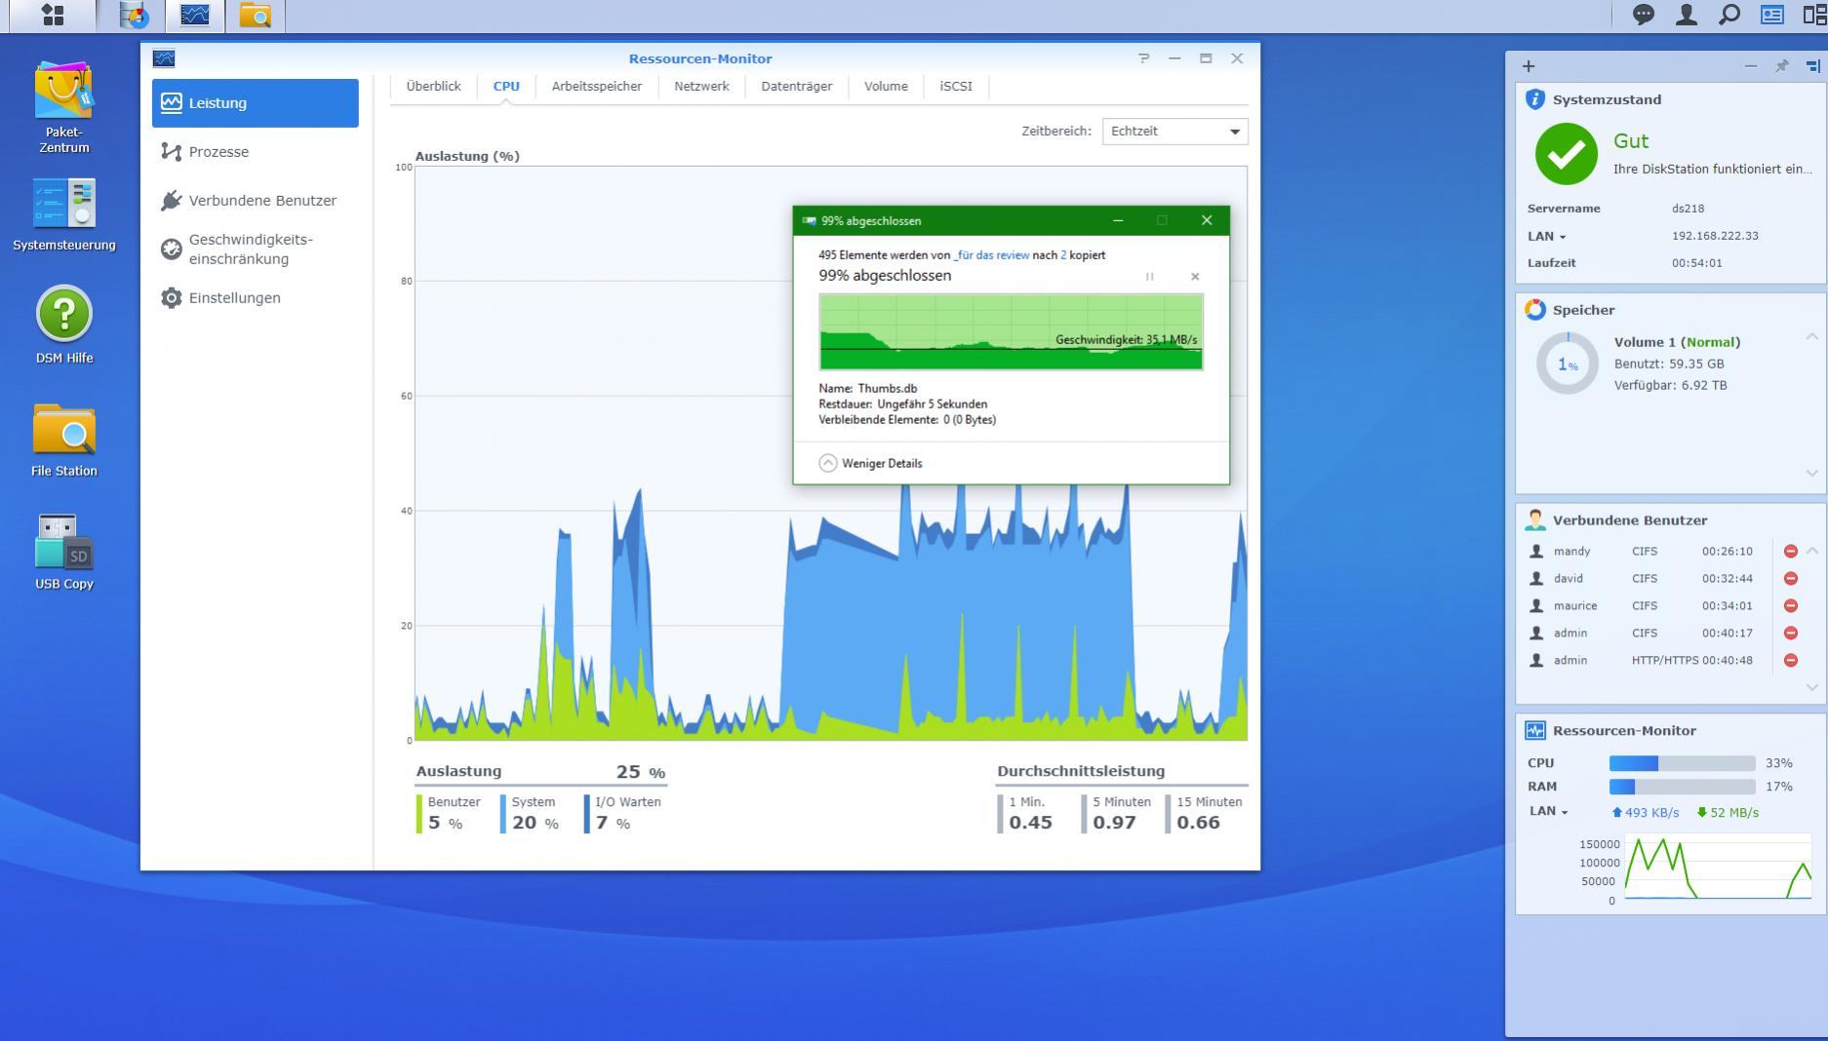Cancel the copy with the small X
This screenshot has height=1041, width=1828.
point(1195,277)
